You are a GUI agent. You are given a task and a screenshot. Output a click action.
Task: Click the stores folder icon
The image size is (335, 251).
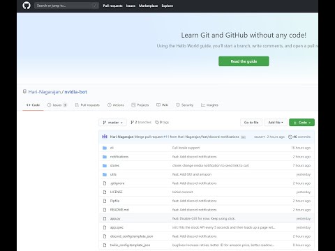(105, 165)
